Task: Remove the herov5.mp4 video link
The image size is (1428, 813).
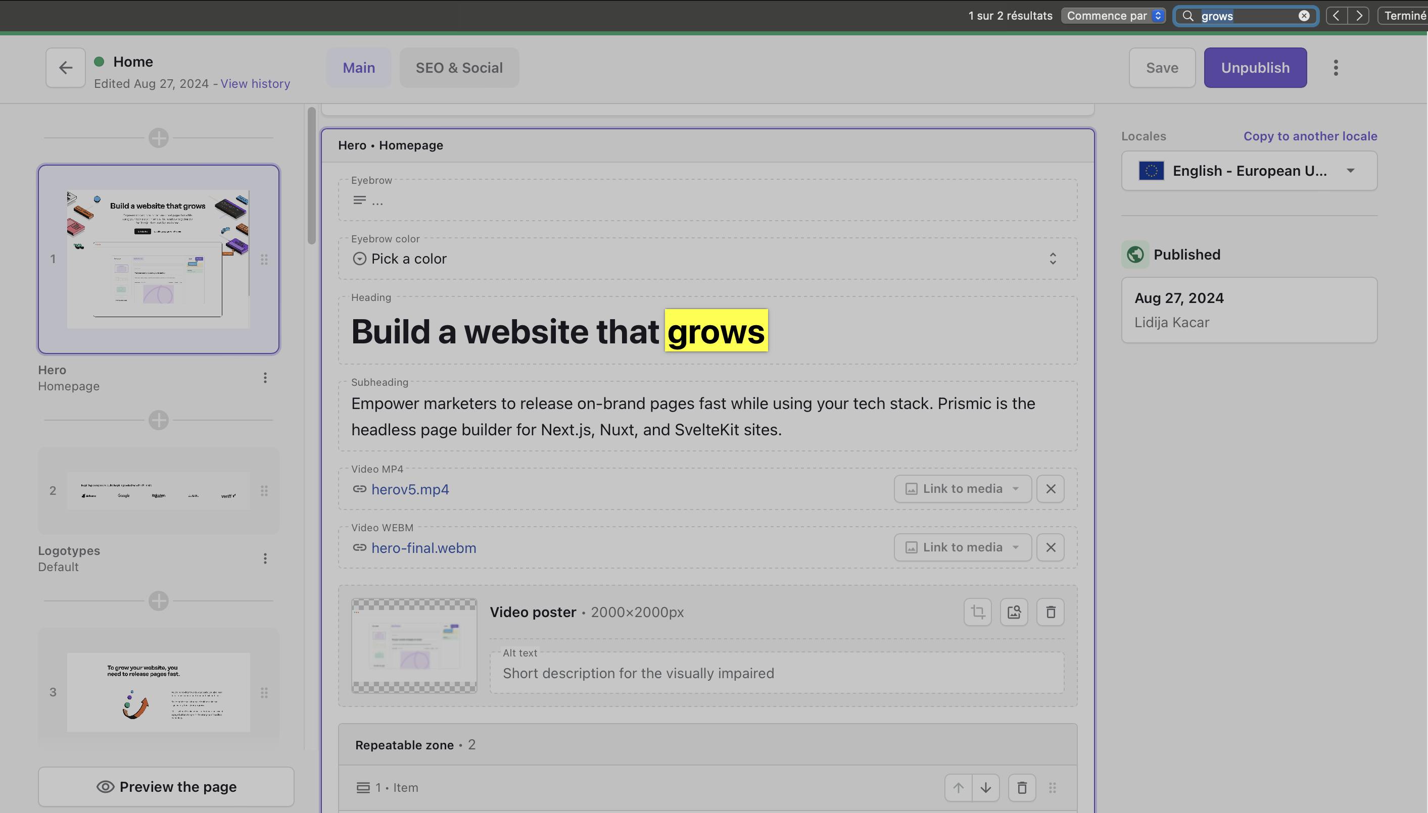Action: (1050, 489)
